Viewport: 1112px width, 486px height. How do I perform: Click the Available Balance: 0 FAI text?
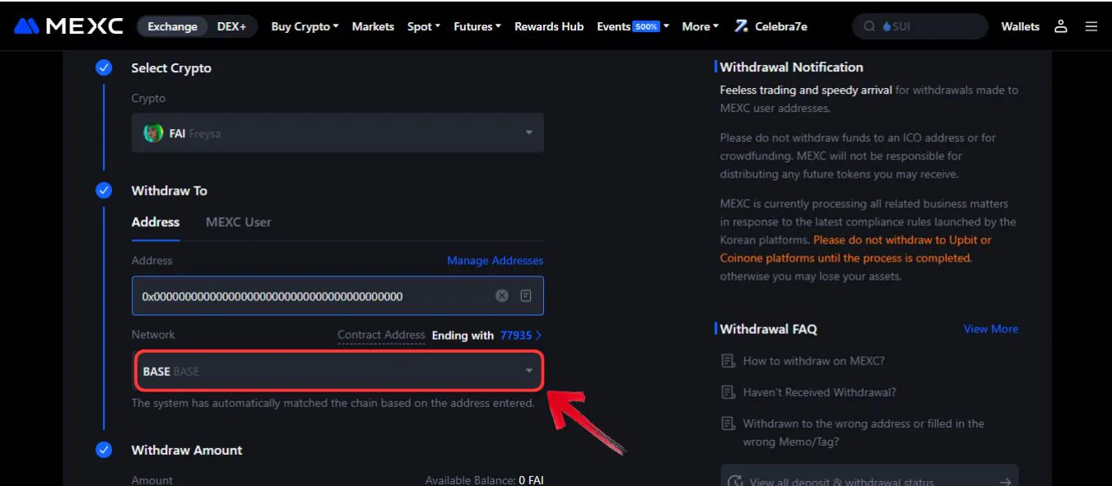(484, 480)
